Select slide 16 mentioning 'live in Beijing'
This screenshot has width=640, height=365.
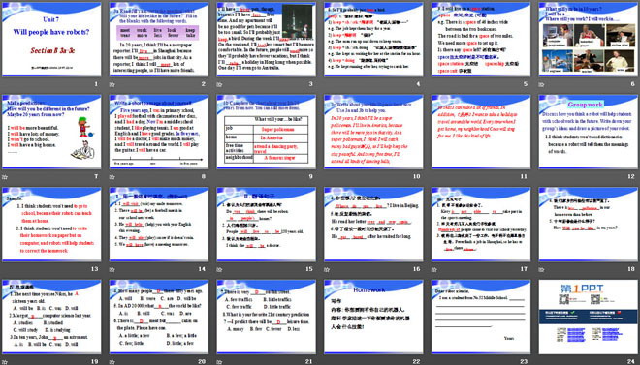click(x=373, y=224)
